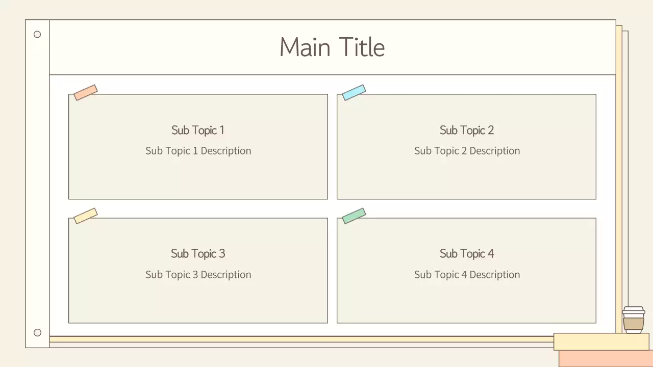
Task: Select the yellow tape on Sub Topic 3 card
Action: [85, 216]
